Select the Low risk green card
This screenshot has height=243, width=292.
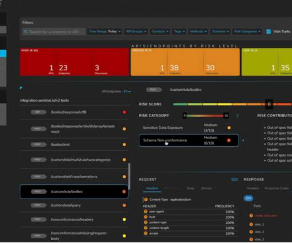[267, 62]
